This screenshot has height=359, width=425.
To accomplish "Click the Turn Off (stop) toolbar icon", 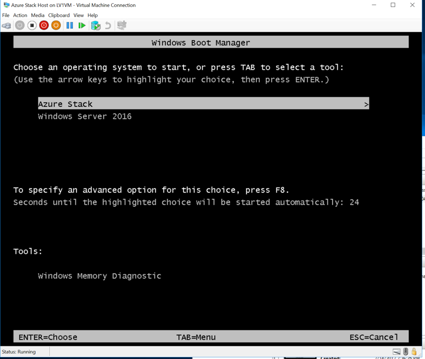I will click(x=32, y=25).
